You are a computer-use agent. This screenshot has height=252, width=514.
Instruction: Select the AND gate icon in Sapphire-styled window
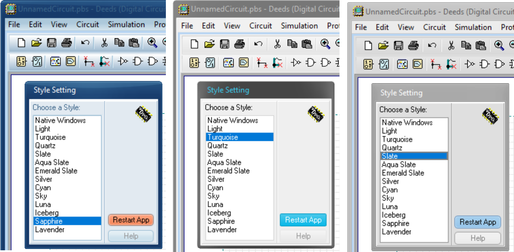138,61
